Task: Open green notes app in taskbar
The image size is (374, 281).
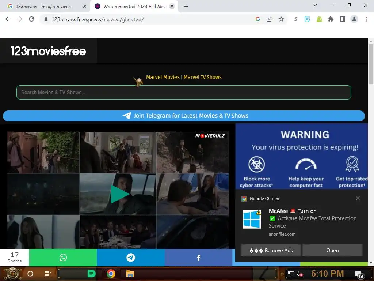Action: (91, 274)
